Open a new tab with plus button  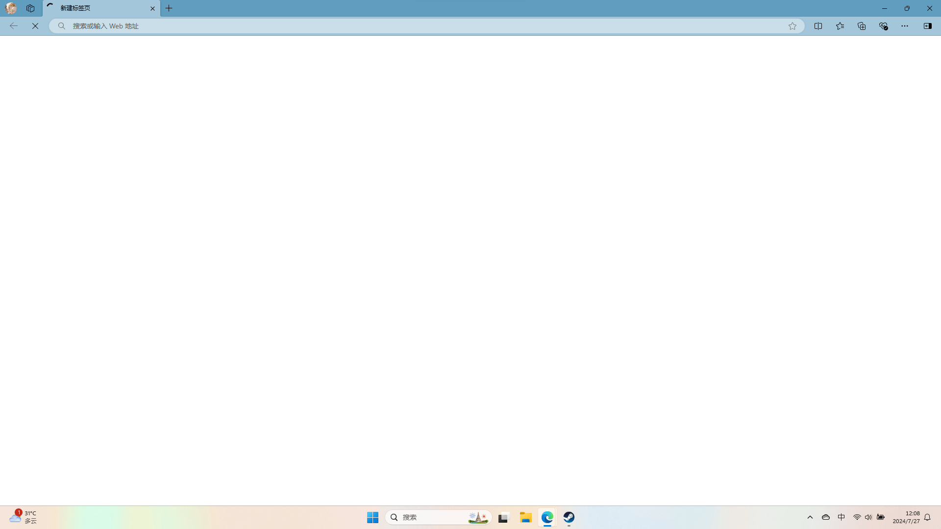(169, 8)
